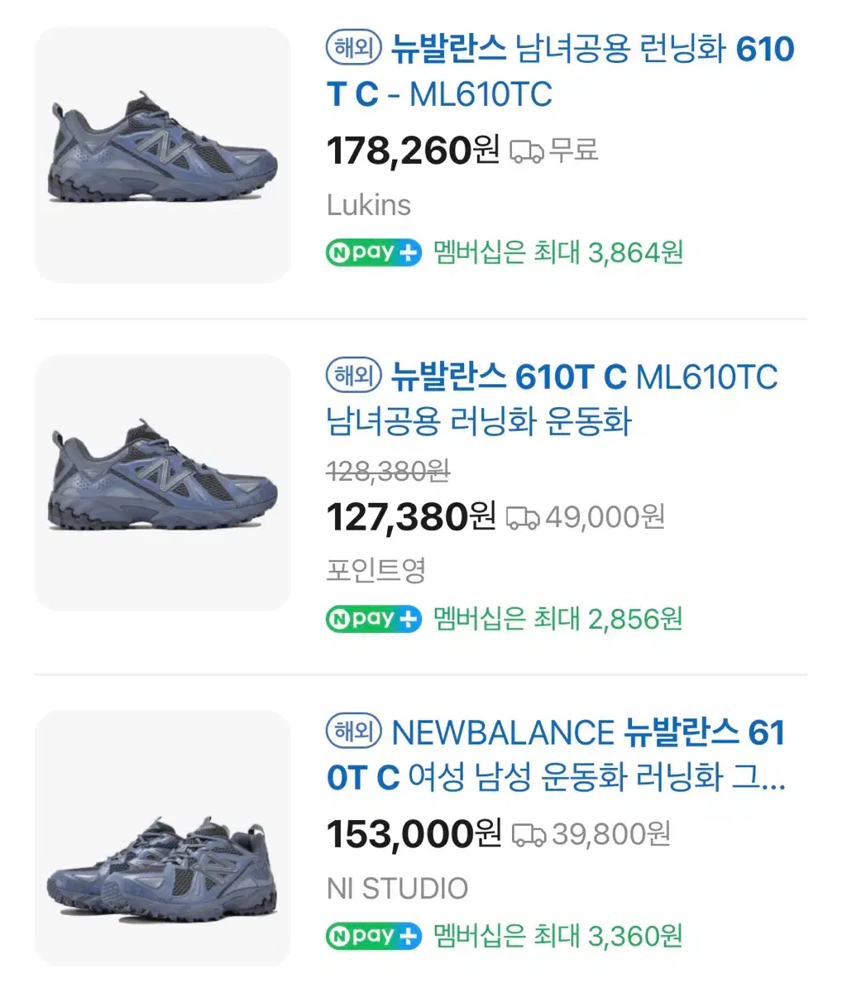Open the second shoe image from 포인트영
This screenshot has height=993, width=842.
pos(163,482)
